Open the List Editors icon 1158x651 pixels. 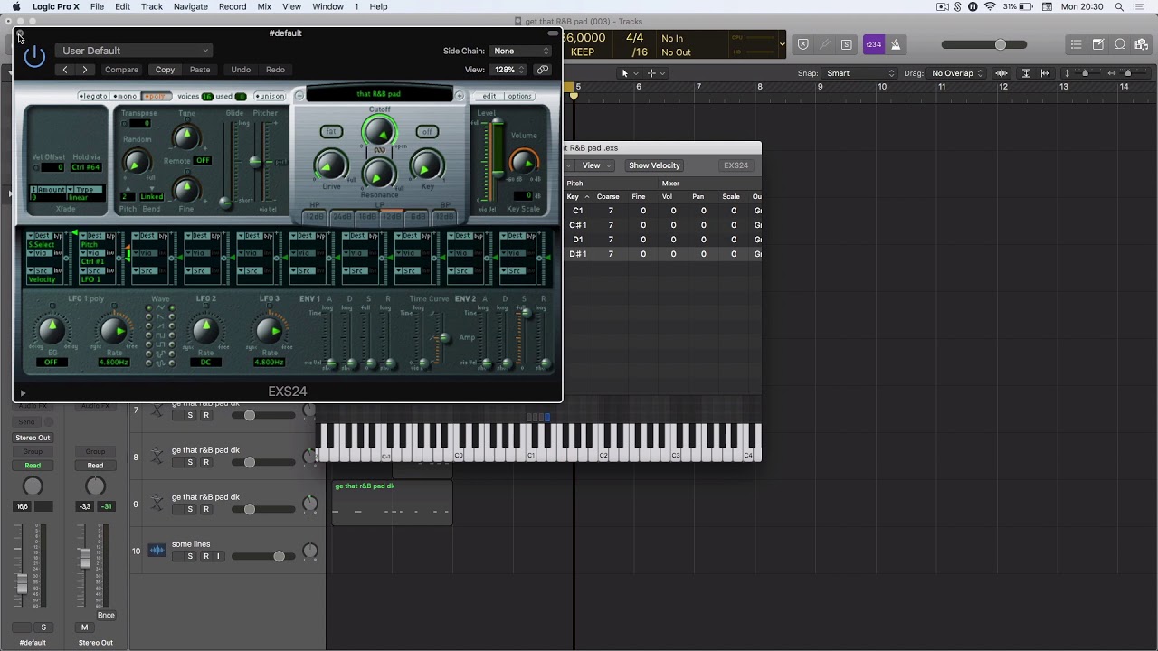pyautogui.click(x=1076, y=44)
